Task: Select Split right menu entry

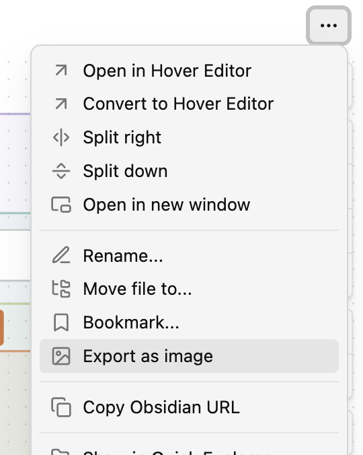Action: click(x=189, y=137)
